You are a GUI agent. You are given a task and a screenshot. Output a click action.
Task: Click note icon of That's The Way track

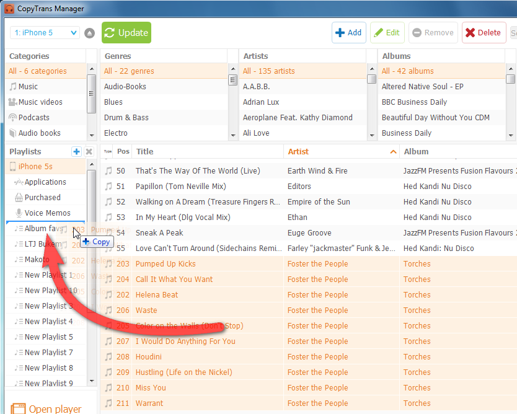[108, 171]
